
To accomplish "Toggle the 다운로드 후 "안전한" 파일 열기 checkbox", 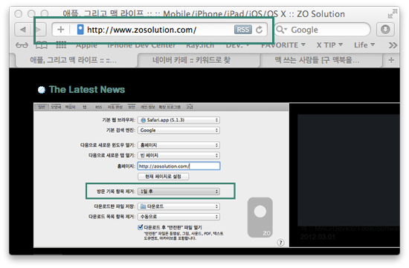I will [x=141, y=227].
